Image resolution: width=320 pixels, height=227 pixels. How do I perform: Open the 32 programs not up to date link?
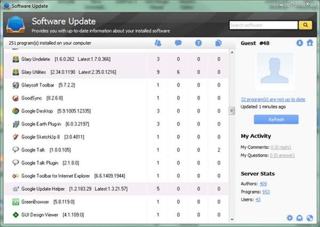pos(273,99)
